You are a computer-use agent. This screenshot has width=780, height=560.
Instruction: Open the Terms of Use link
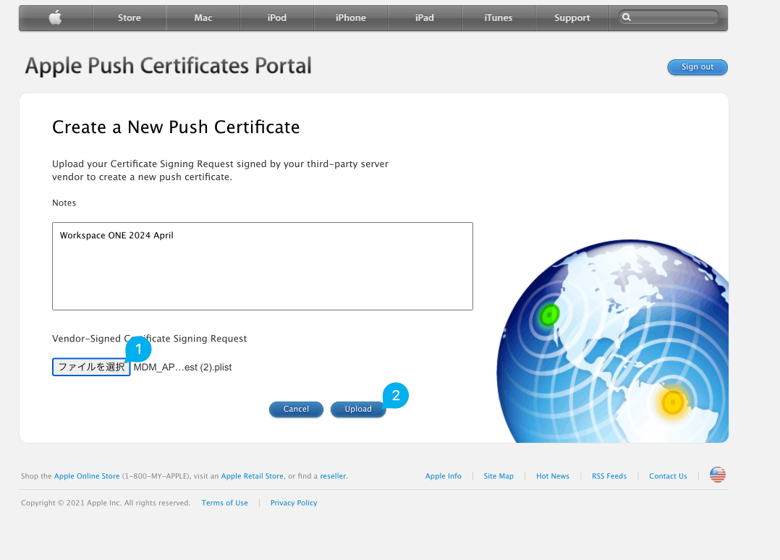pos(224,503)
